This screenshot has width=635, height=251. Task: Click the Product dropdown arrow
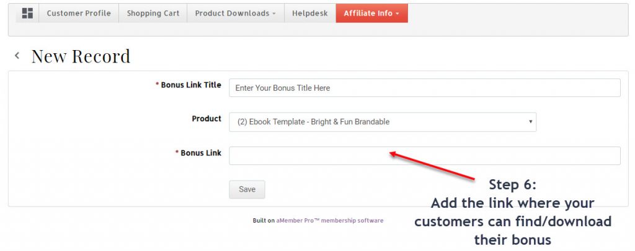pyautogui.click(x=531, y=122)
